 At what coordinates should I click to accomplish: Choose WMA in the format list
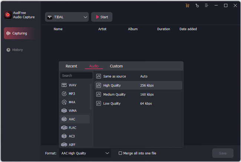click(75, 111)
